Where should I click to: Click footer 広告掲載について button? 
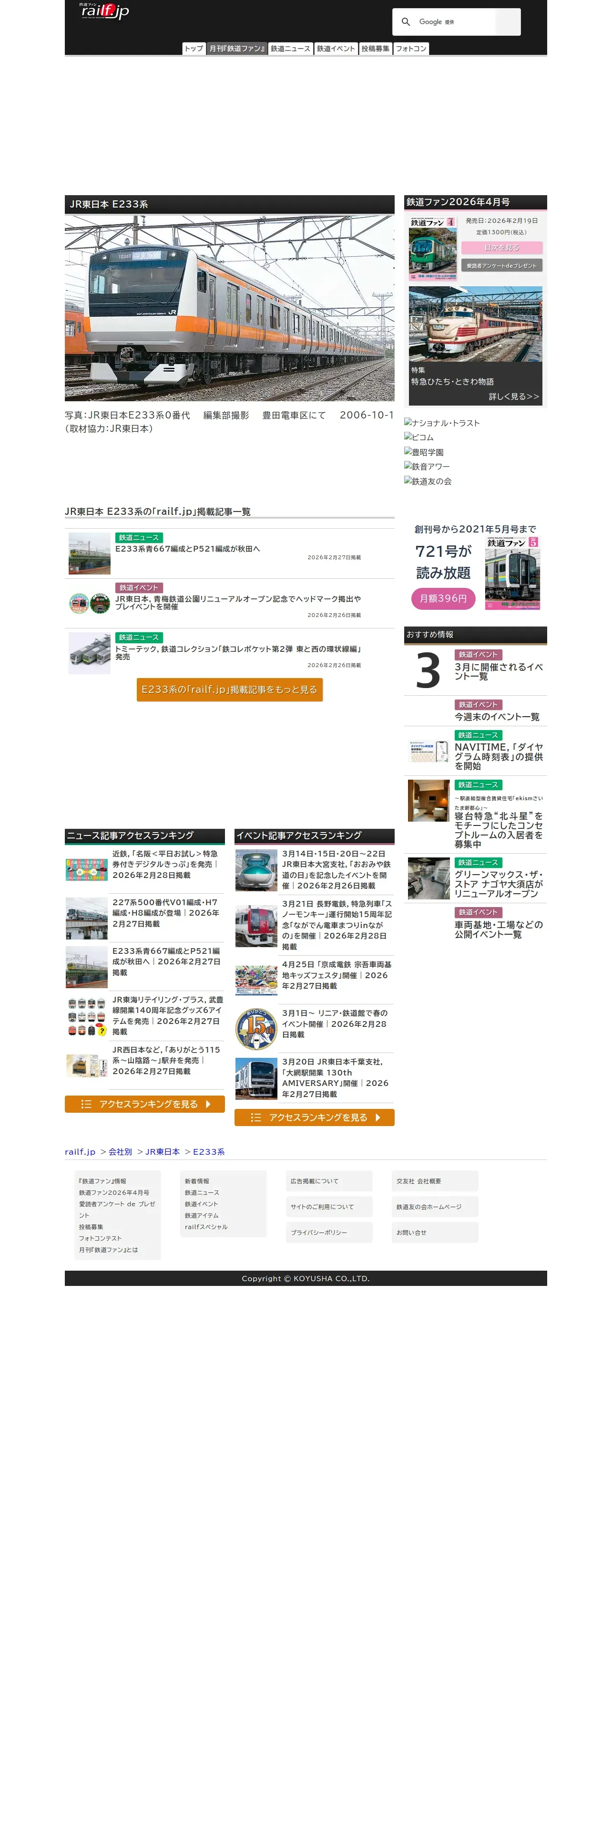coord(329,1181)
